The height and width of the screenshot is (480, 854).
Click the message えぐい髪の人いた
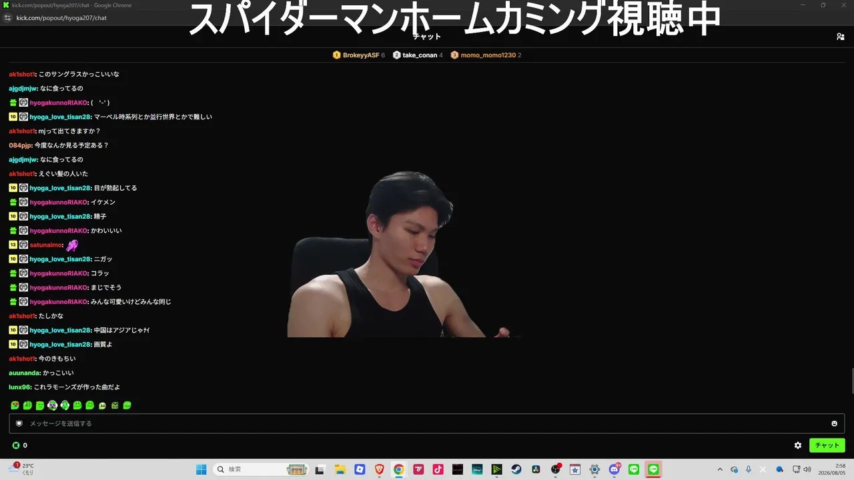click(63, 174)
